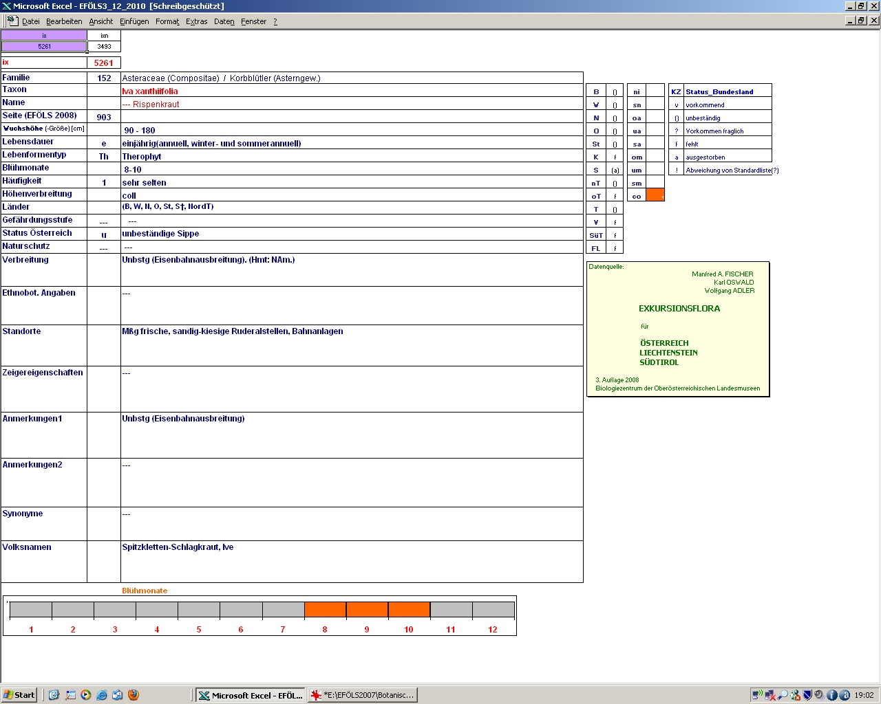
Task: Select the Volksnamen cell 'Spitzkletten-Schlagkraut, Ive'
Action: tap(352, 562)
